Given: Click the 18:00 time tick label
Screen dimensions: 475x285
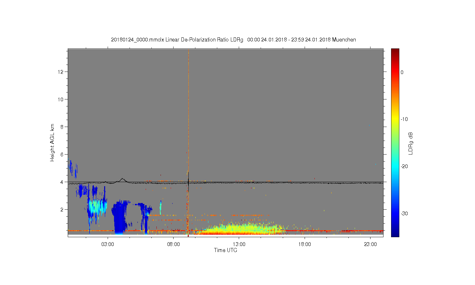Looking at the screenshot, I should coord(305,244).
